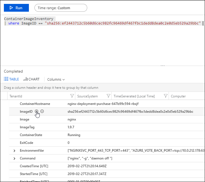Click the Computer column header
Image resolution: width=205 pixels, height=182 pixels.
tap(178, 96)
